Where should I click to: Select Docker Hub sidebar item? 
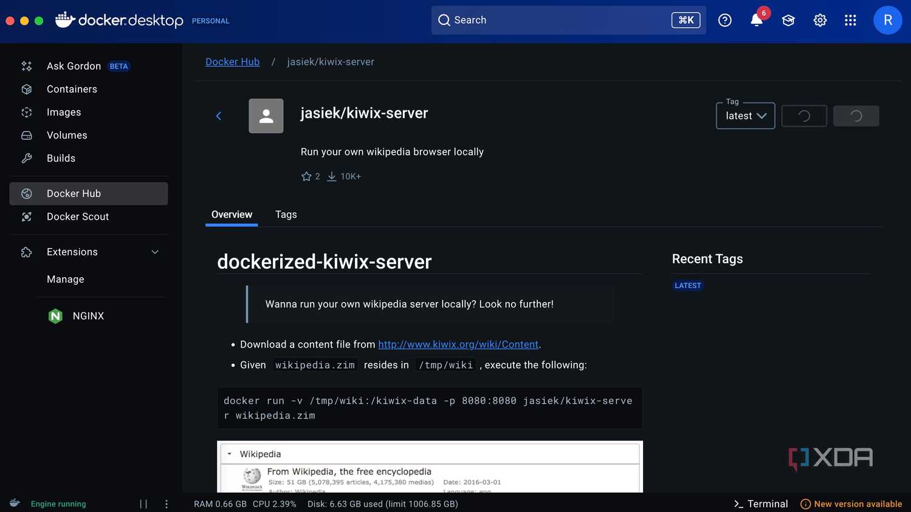coord(88,194)
